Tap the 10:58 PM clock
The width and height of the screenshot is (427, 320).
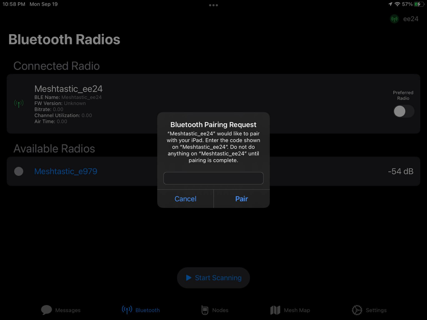(14, 4)
